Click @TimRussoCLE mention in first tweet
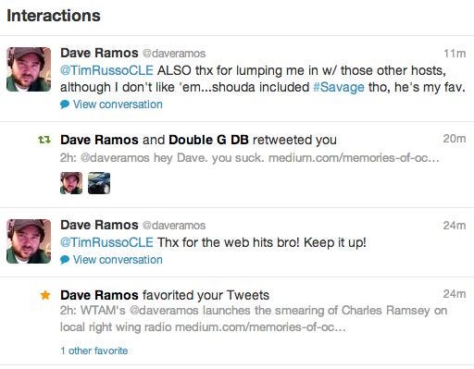 pos(106,70)
